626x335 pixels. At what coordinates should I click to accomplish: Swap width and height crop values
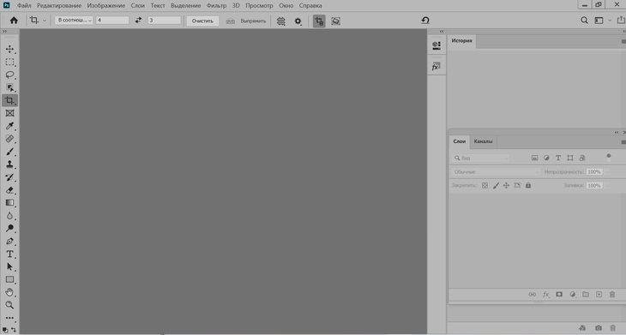pyautogui.click(x=138, y=21)
